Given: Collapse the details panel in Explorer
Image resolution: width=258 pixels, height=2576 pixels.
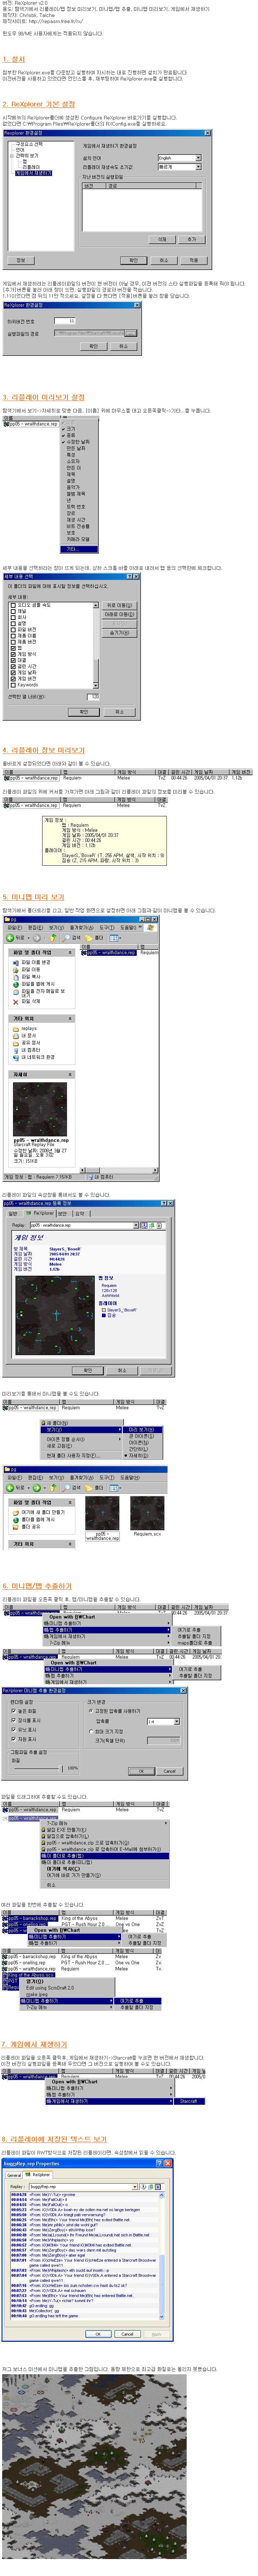Looking at the screenshot, I should pos(70,1074).
